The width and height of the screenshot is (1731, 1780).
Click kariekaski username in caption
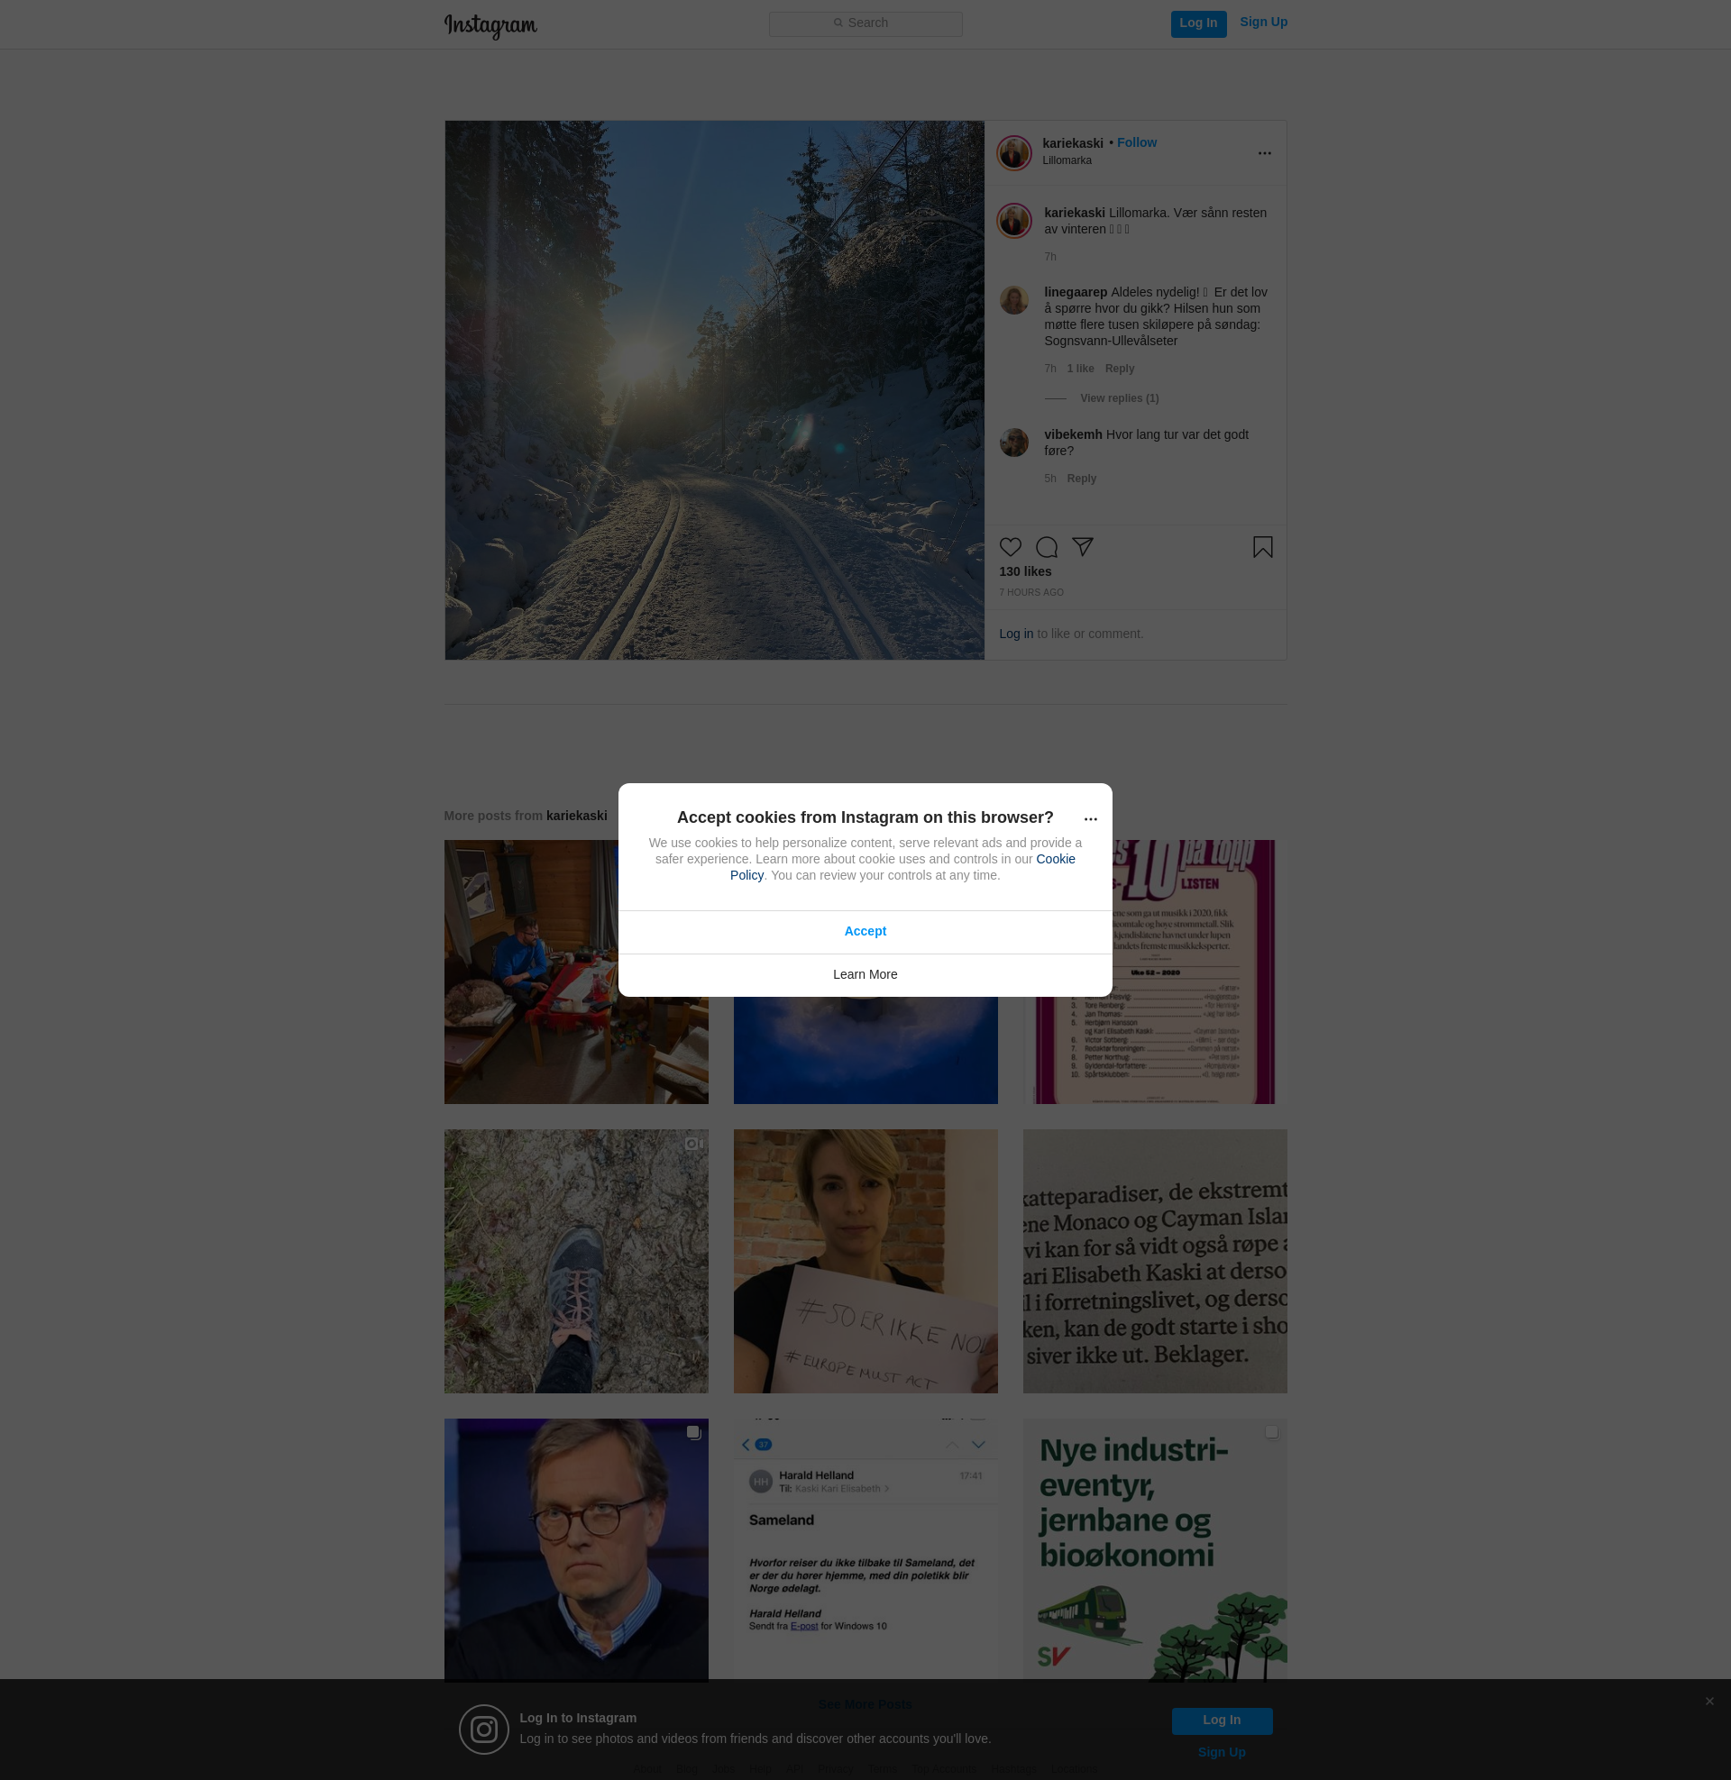[1075, 213]
